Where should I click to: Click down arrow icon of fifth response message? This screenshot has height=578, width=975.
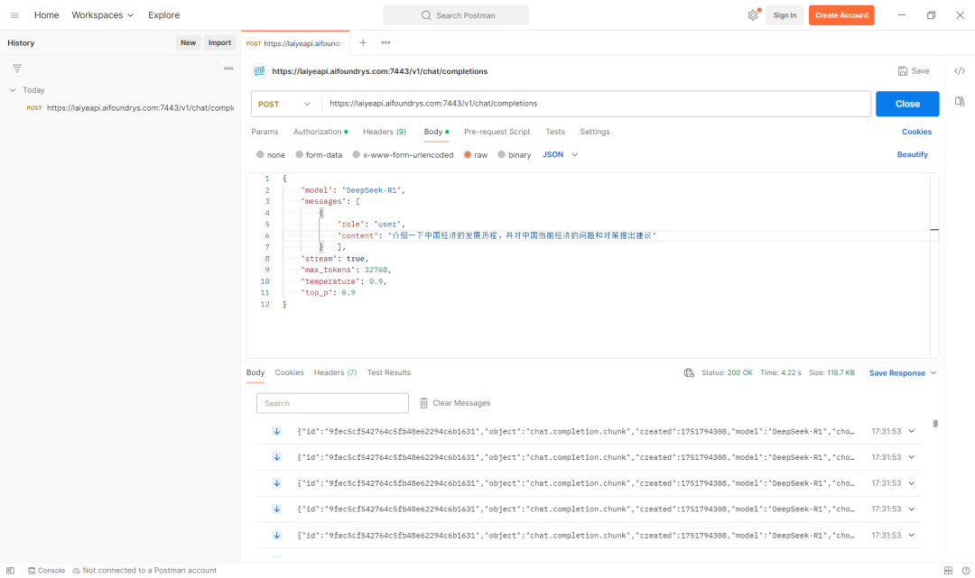tap(277, 535)
